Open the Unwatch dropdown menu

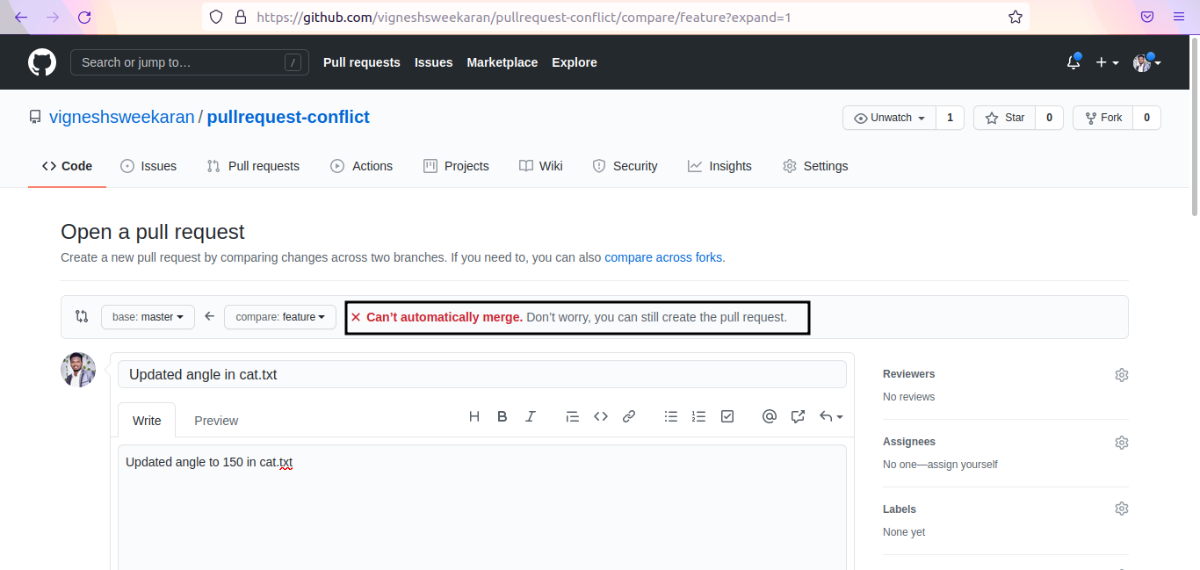889,118
